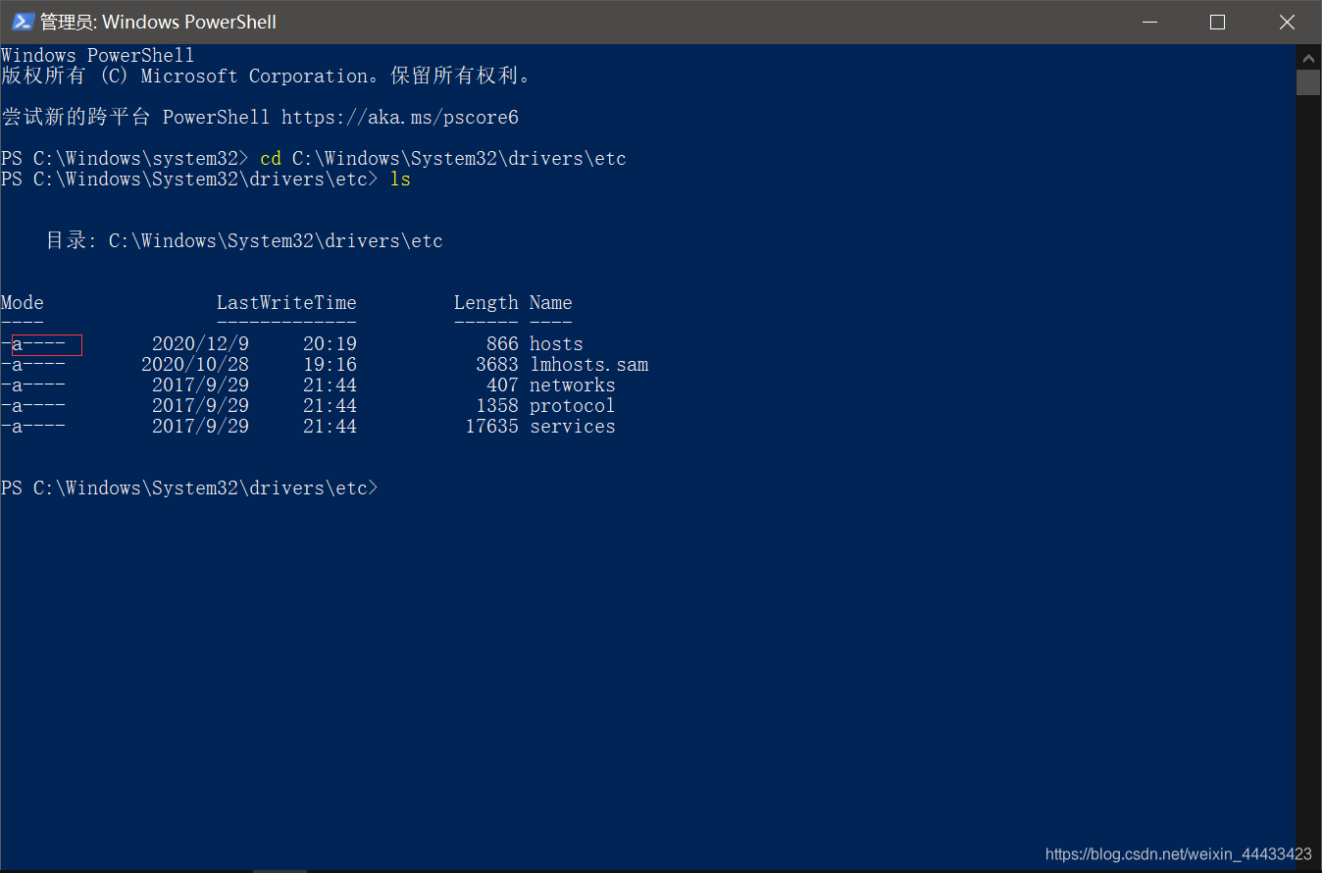The height and width of the screenshot is (873, 1322).
Task: Click the file length '3683'
Action: 497,365
